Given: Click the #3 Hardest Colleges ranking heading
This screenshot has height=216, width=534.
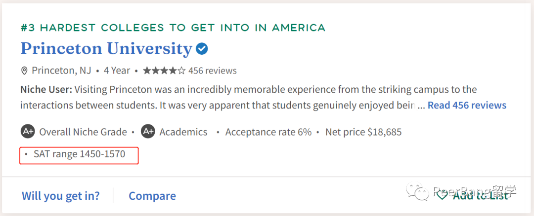Looking at the screenshot, I should tap(173, 28).
